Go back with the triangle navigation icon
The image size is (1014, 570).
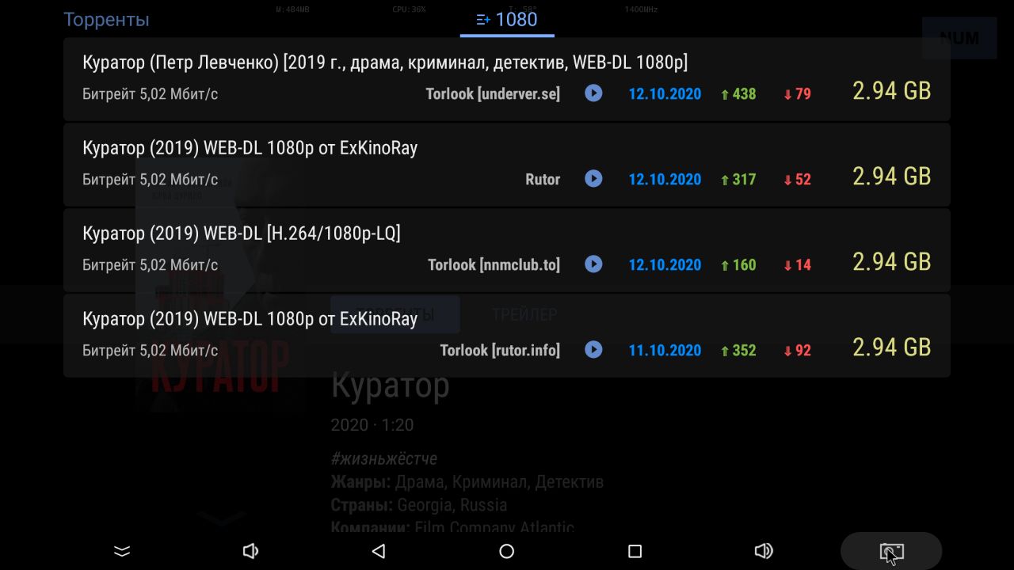(379, 551)
